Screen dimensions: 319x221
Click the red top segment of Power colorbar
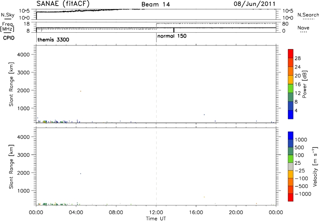point(291,53)
